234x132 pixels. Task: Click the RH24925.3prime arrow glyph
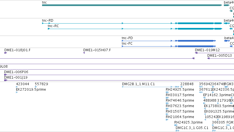pyautogui.click(x=176, y=125)
